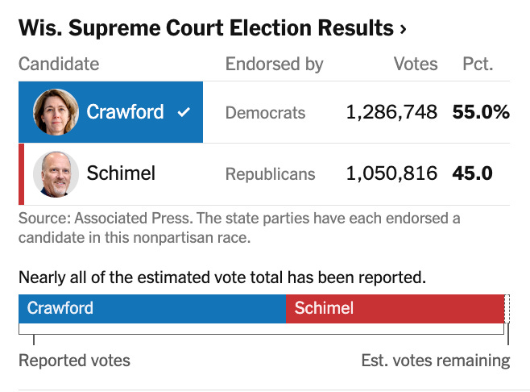Click the Reported votes label
This screenshot has width=530, height=392.
pos(74,361)
